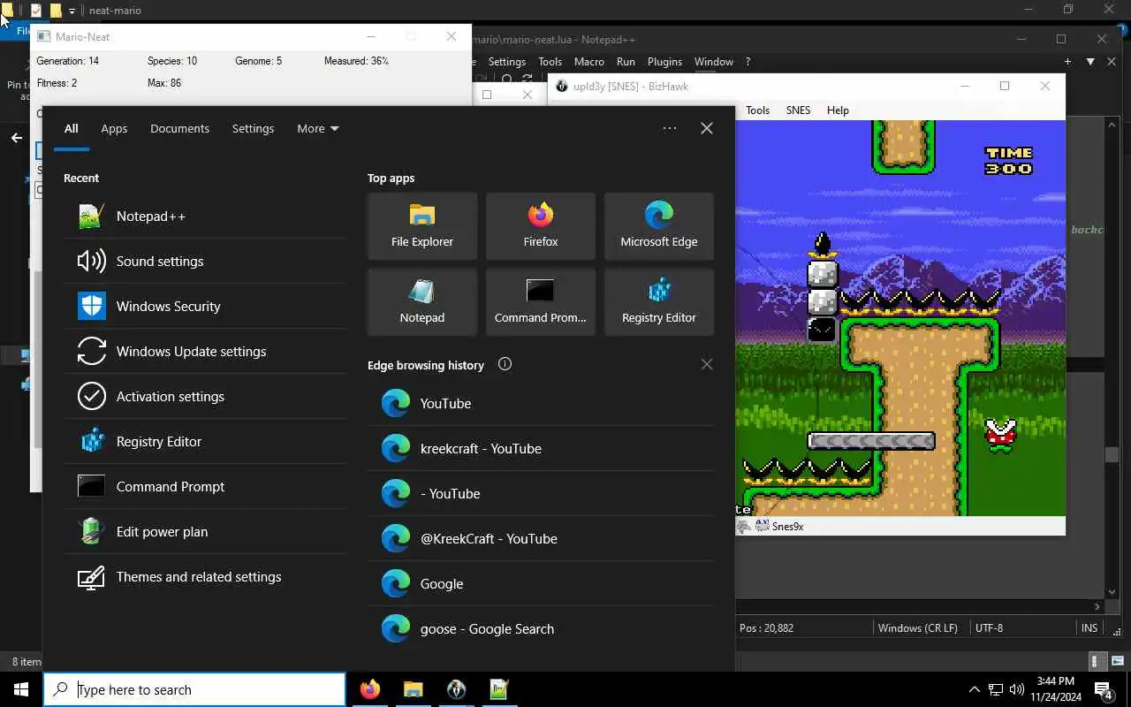The width and height of the screenshot is (1131, 707).
Task: Open the Notepad++ Run menu
Action: 626,62
